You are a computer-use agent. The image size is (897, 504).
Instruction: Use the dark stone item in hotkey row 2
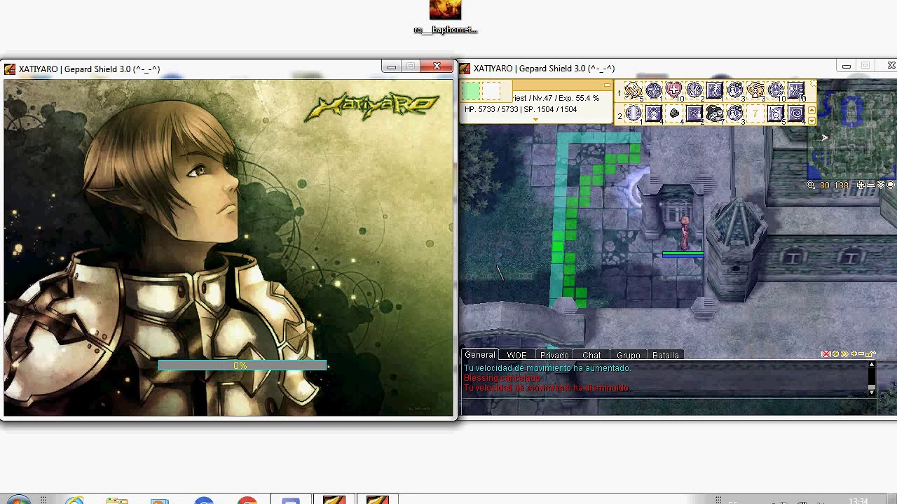point(673,113)
